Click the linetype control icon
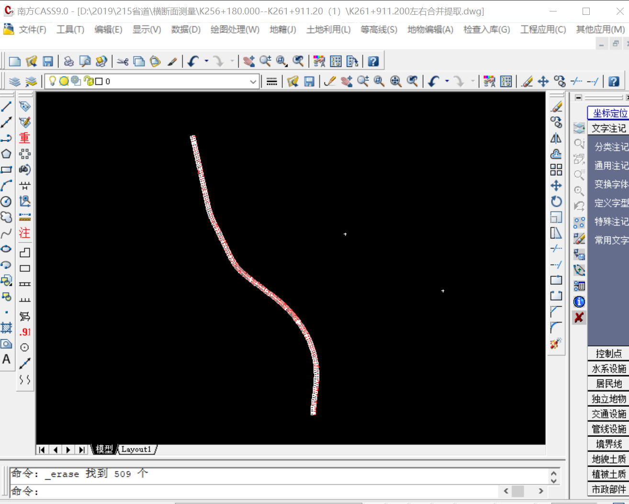629x504 pixels. pyautogui.click(x=272, y=81)
